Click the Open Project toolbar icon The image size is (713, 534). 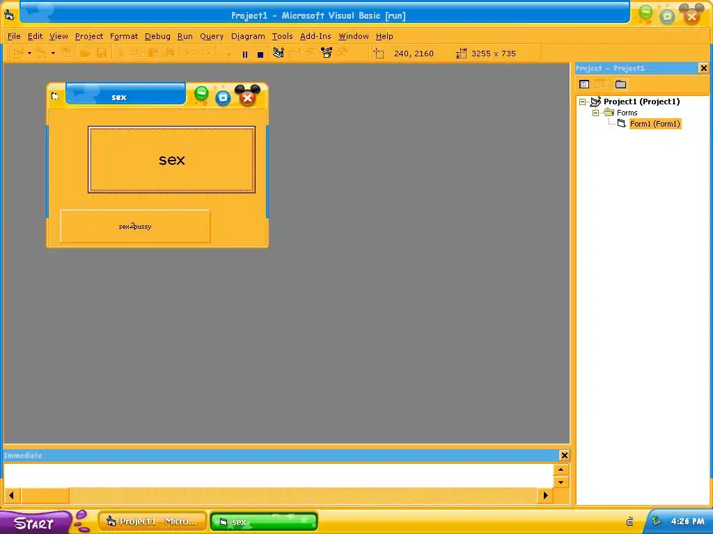tap(84, 53)
